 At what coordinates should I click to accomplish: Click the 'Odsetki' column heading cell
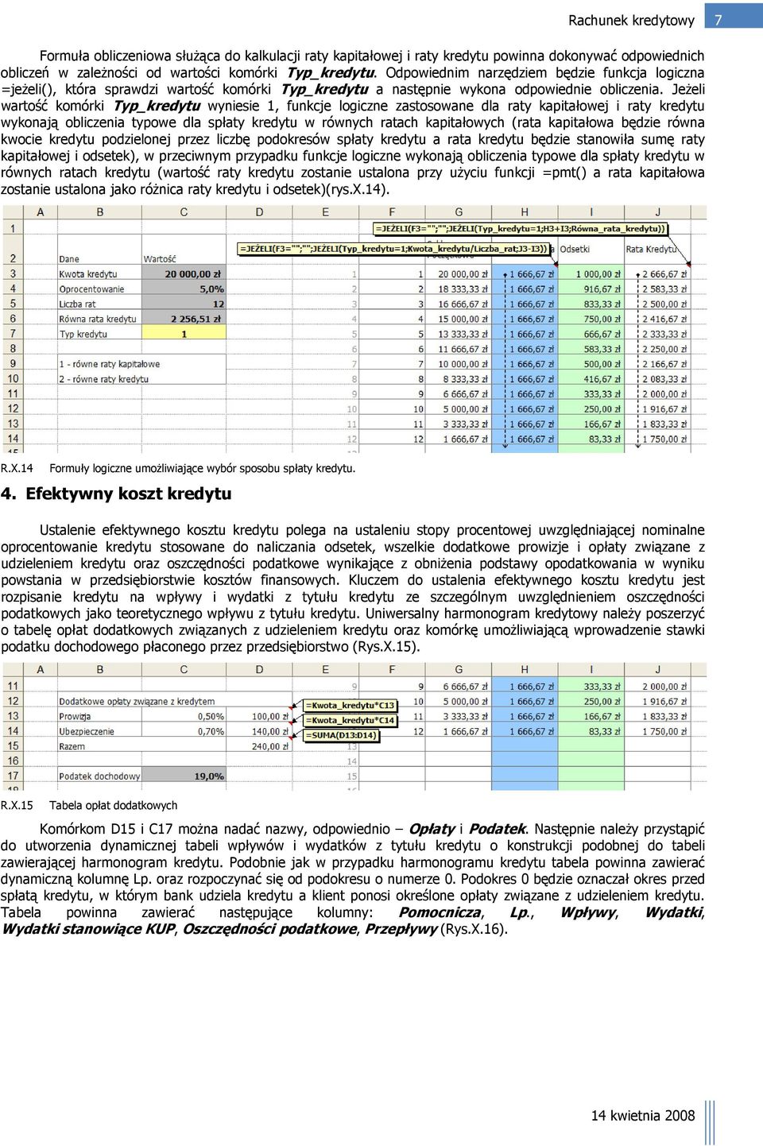point(591,250)
